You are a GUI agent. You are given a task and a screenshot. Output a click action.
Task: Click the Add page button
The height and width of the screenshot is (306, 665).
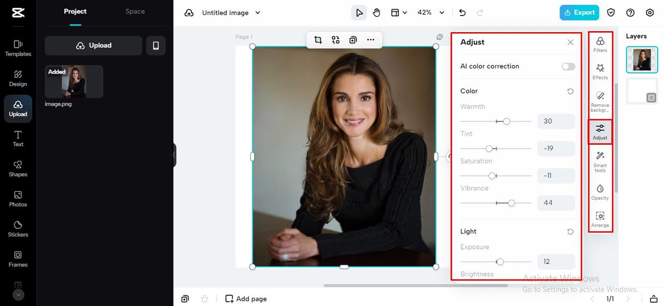[x=246, y=299]
